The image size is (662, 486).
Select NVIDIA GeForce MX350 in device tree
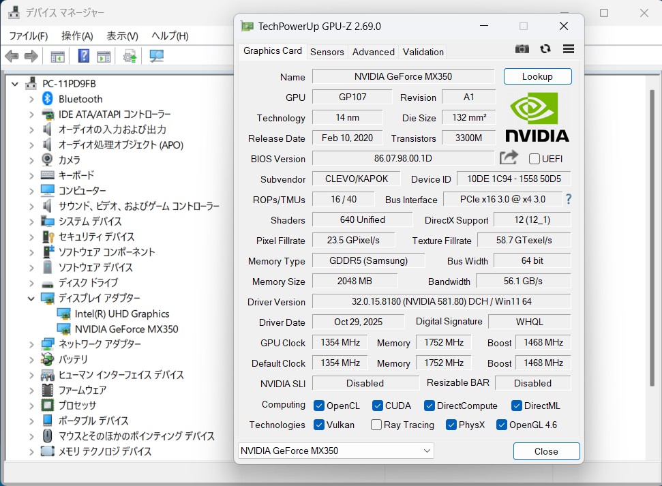pyautogui.click(x=126, y=329)
